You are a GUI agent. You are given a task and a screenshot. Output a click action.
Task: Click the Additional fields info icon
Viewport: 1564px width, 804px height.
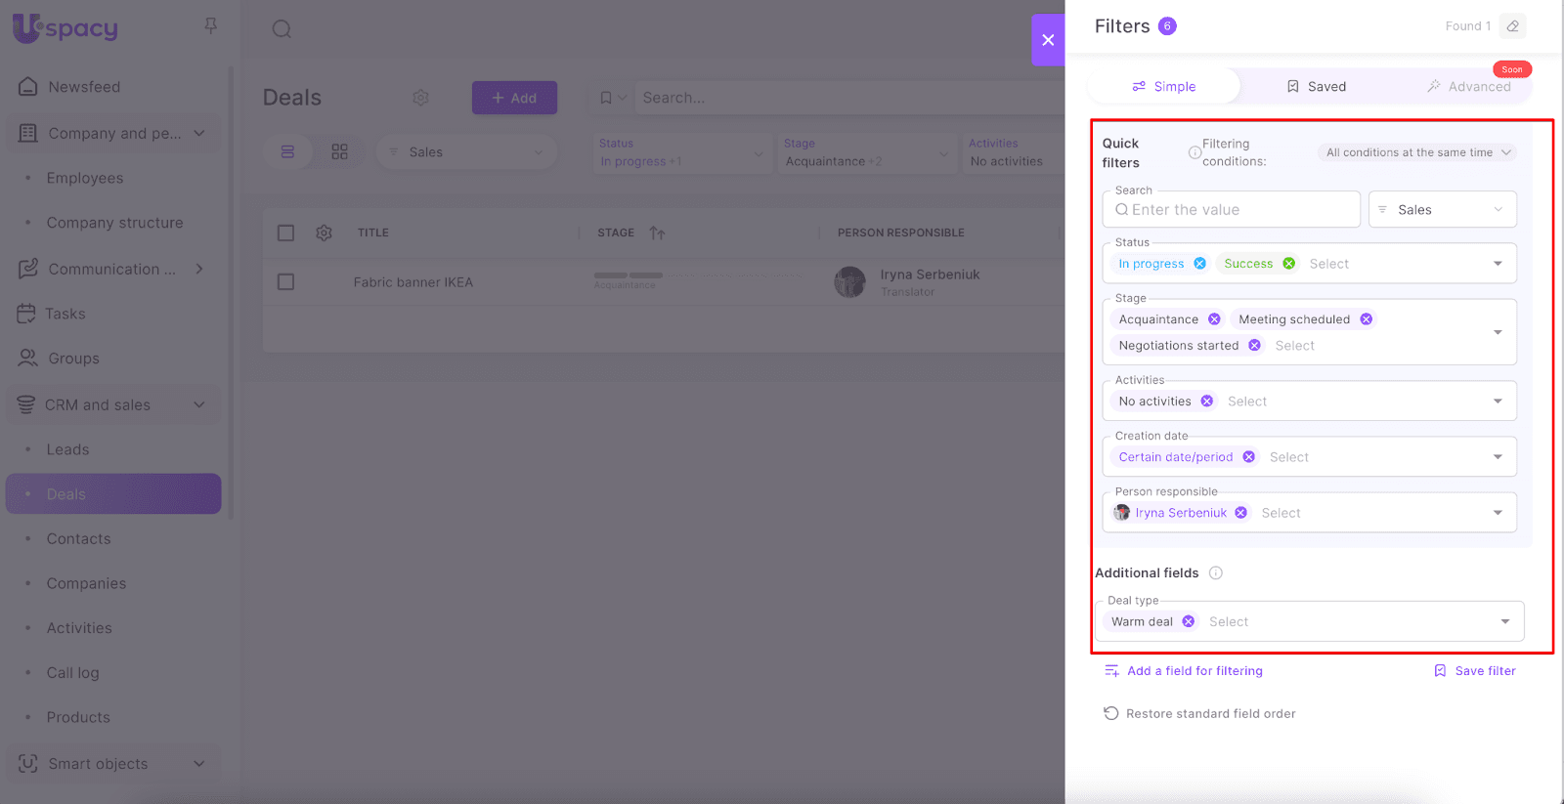coord(1215,573)
